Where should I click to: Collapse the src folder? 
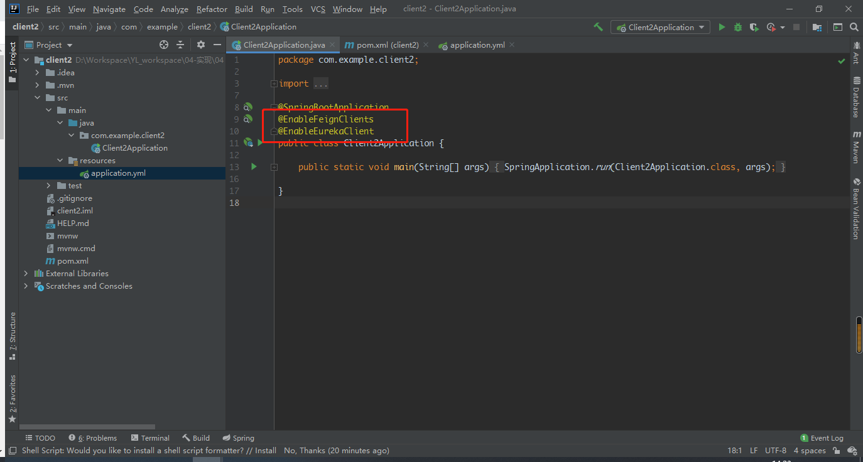point(38,98)
